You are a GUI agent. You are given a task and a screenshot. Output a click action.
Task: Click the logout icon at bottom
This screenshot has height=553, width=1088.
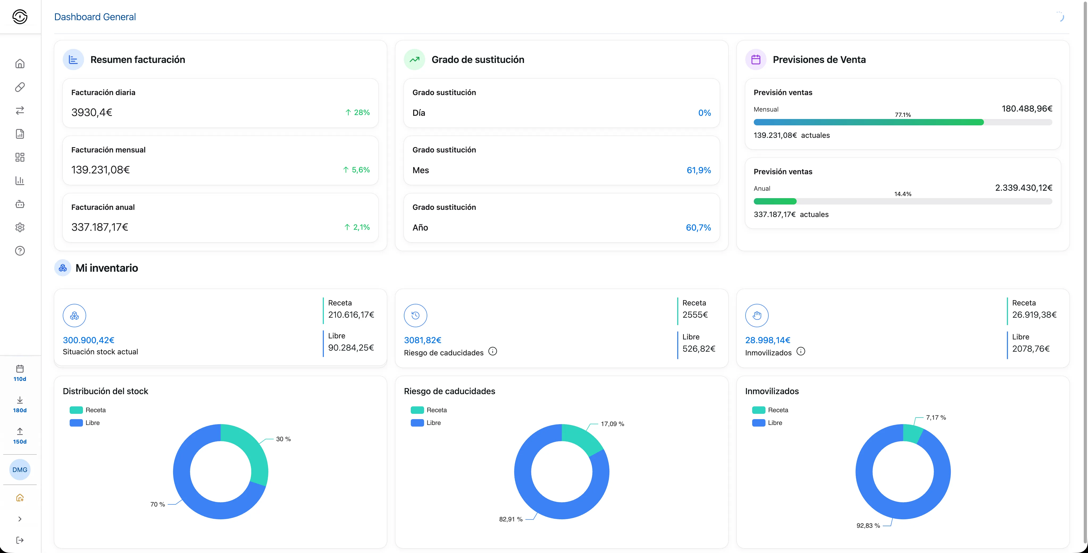(20, 540)
